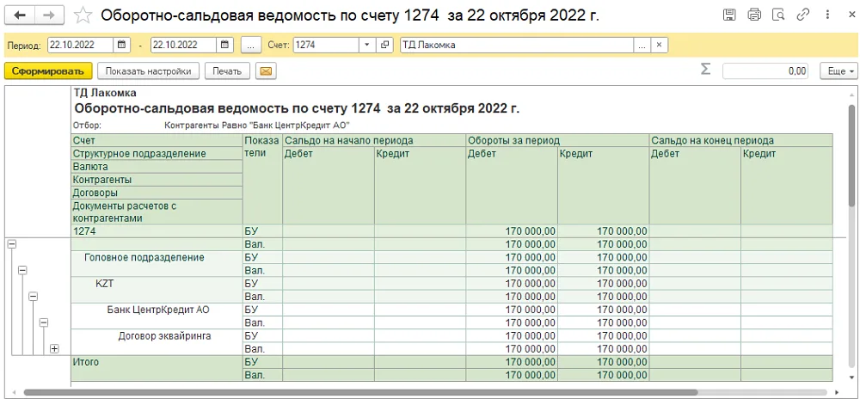Open period selection with the ellipsis button

[250, 45]
